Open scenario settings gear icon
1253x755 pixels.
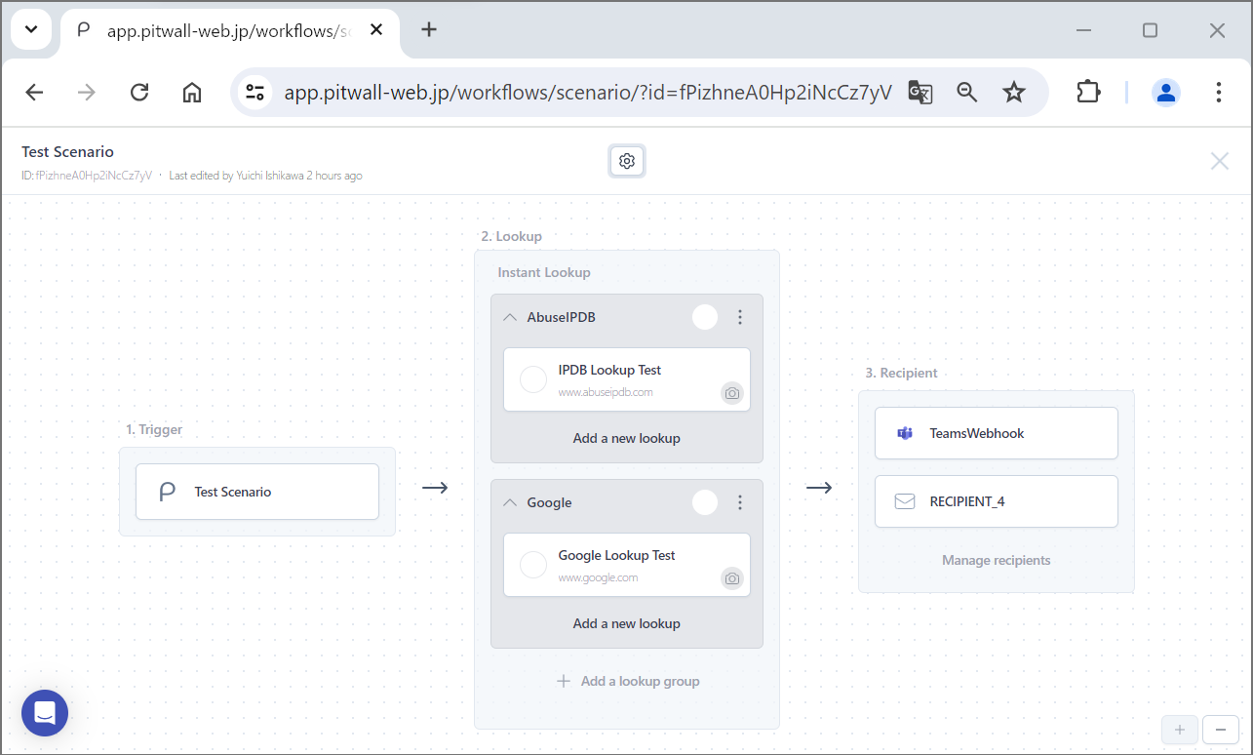(627, 161)
